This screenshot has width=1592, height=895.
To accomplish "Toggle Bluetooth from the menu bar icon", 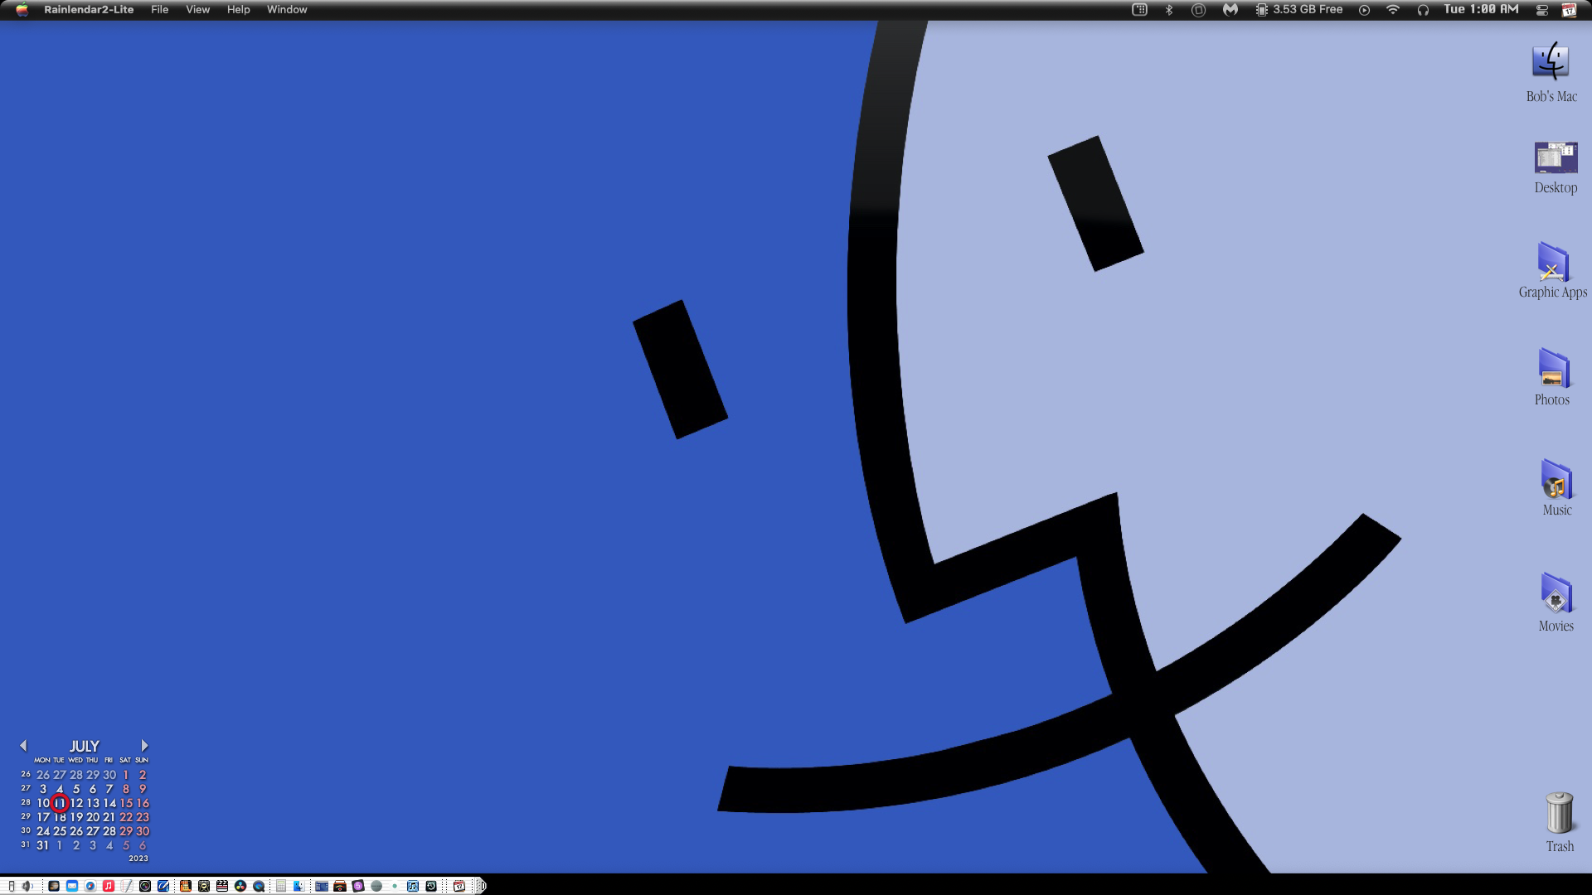I will (x=1169, y=10).
